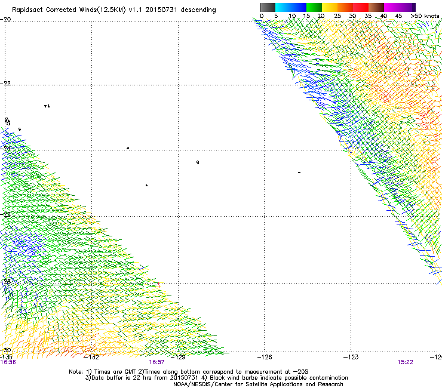Click the -20 latitude axis label
The width and height of the screenshot is (442, 388).
coord(5,20)
